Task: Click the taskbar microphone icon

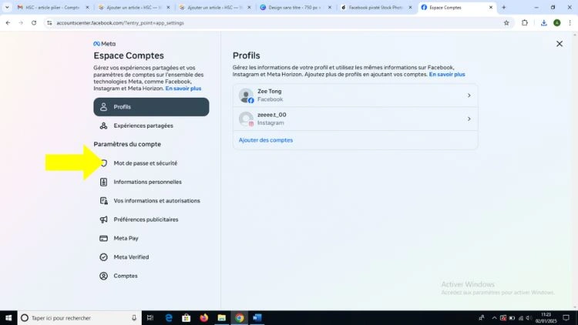Action: coord(134,317)
